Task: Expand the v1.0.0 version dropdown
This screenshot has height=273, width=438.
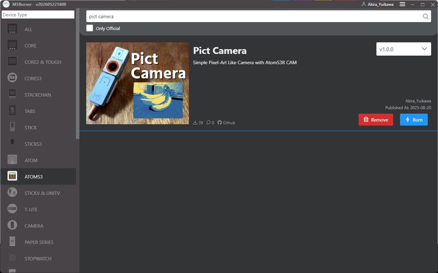Action: pyautogui.click(x=404, y=49)
